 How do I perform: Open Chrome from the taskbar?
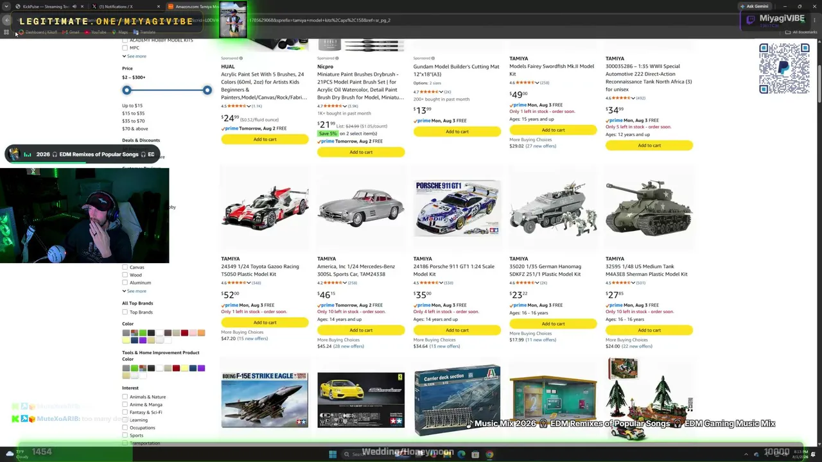coord(489,454)
